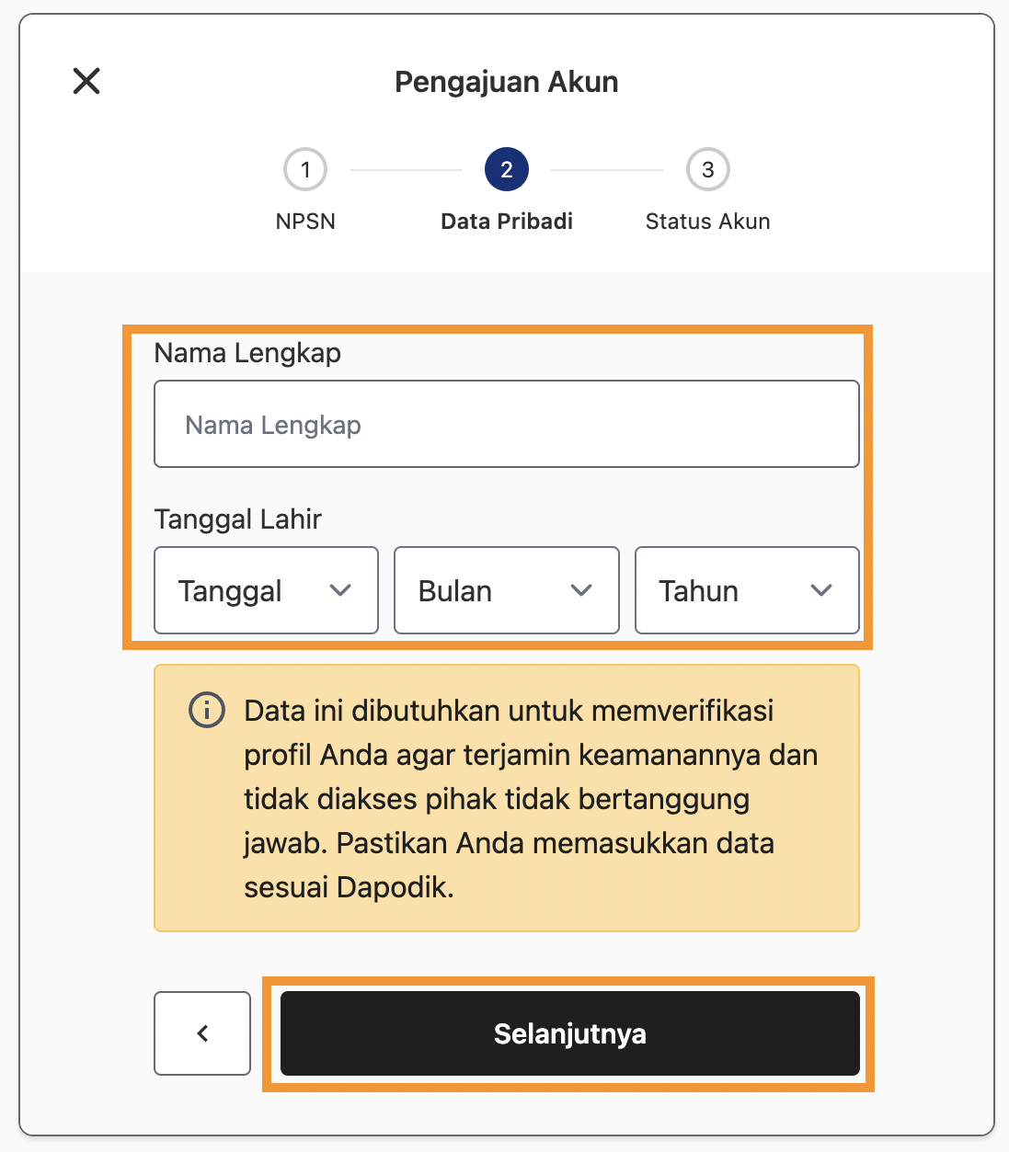Click the step 3 circle indicator

(x=707, y=169)
